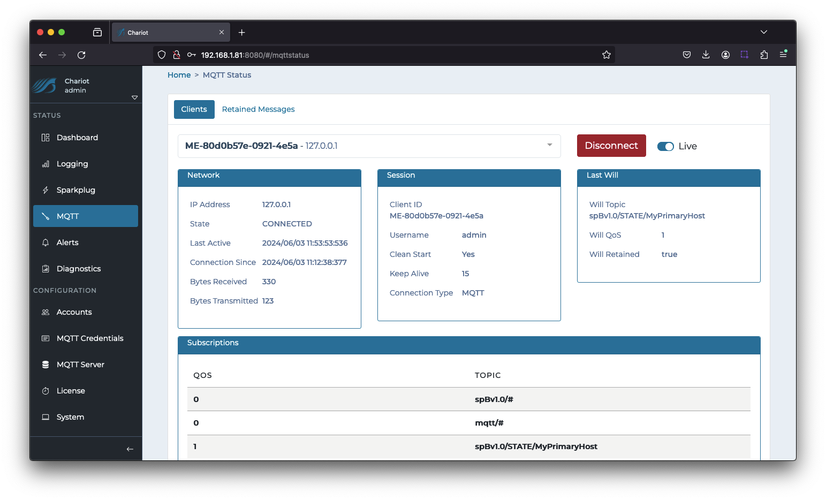Image resolution: width=826 pixels, height=500 pixels.
Task: Open MQTT Server settings
Action: pos(85,365)
